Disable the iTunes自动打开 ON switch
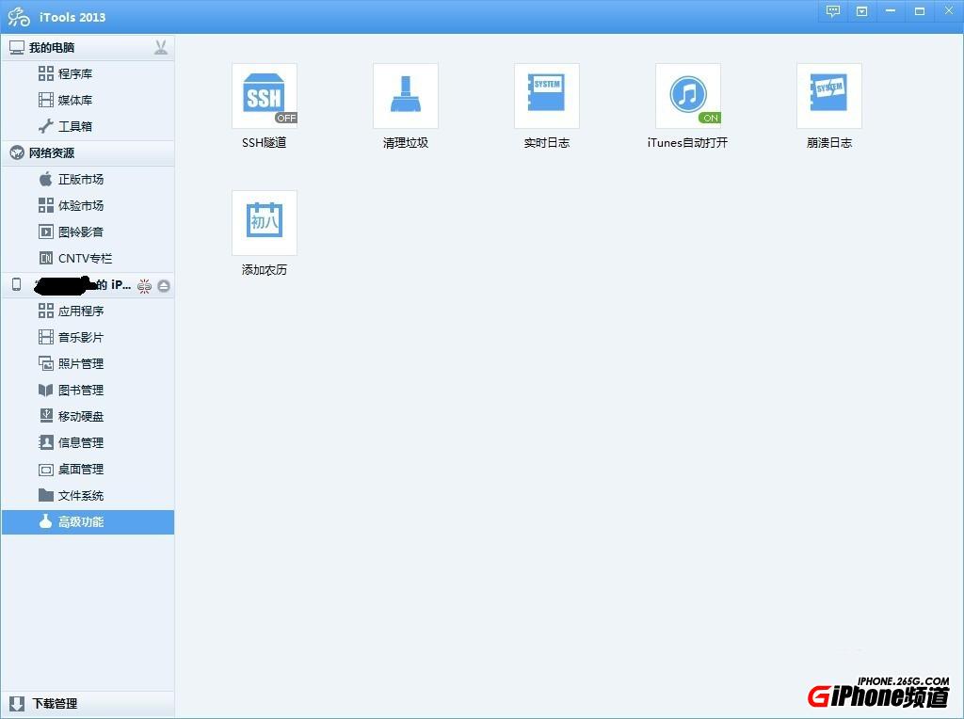Image resolution: width=964 pixels, height=719 pixels. [709, 119]
